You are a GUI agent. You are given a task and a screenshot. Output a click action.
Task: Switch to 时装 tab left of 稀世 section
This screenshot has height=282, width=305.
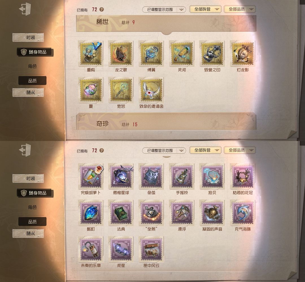point(28,37)
